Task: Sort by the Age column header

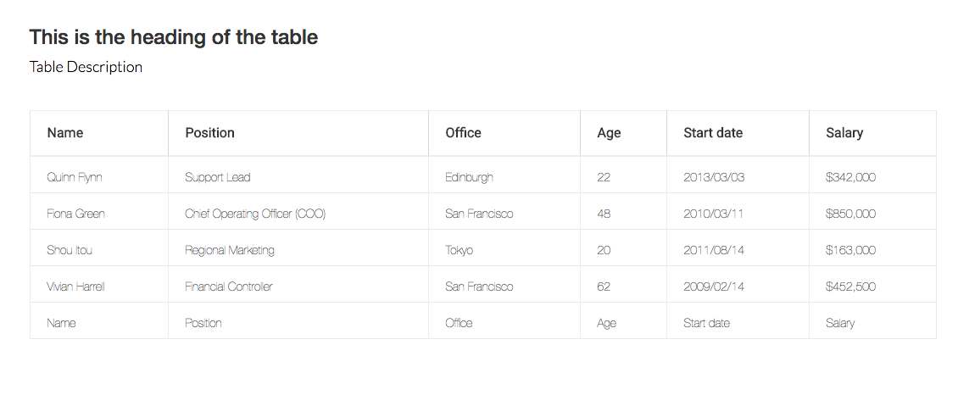Action: click(623, 133)
